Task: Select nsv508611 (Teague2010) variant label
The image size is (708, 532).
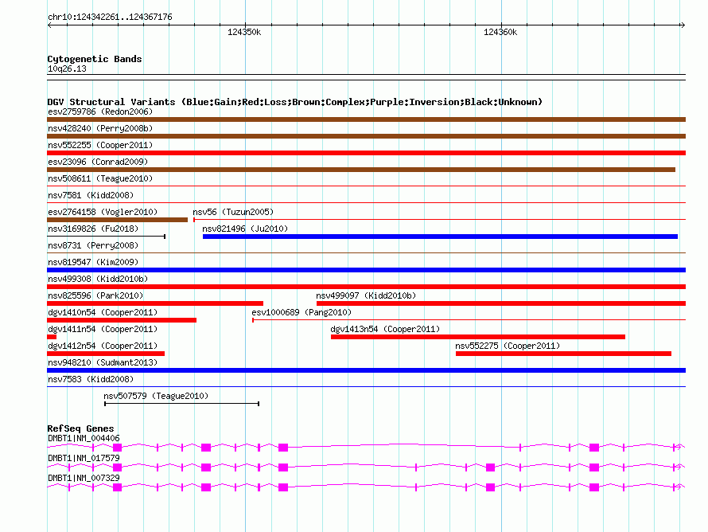Action: (100, 178)
